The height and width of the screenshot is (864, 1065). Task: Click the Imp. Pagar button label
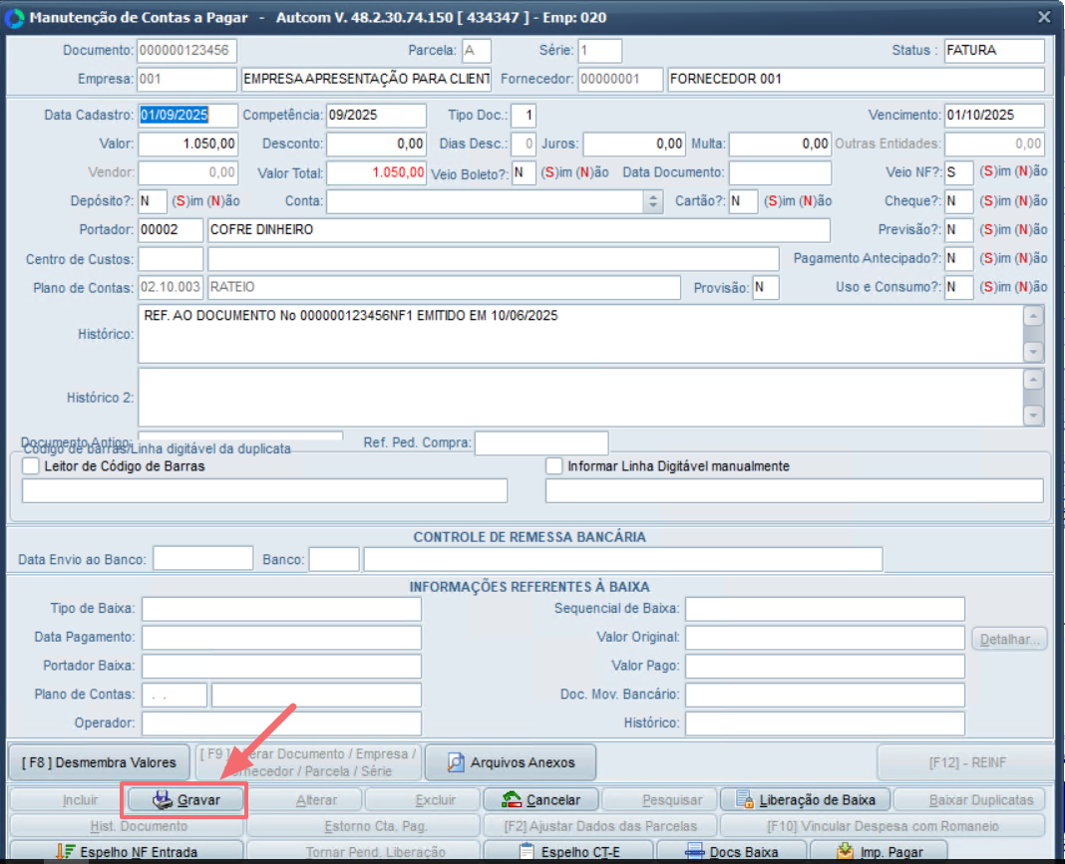[891, 852]
